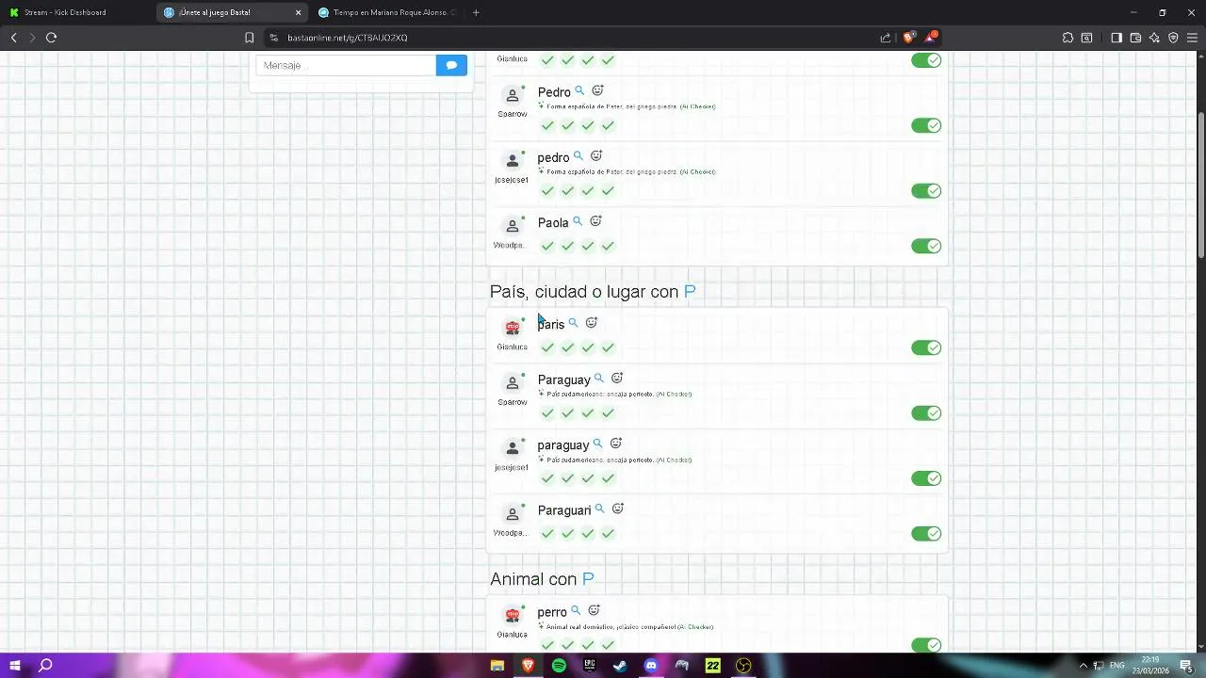1206x678 pixels.
Task: Click the answer text Paraguari
Action: coord(564,510)
